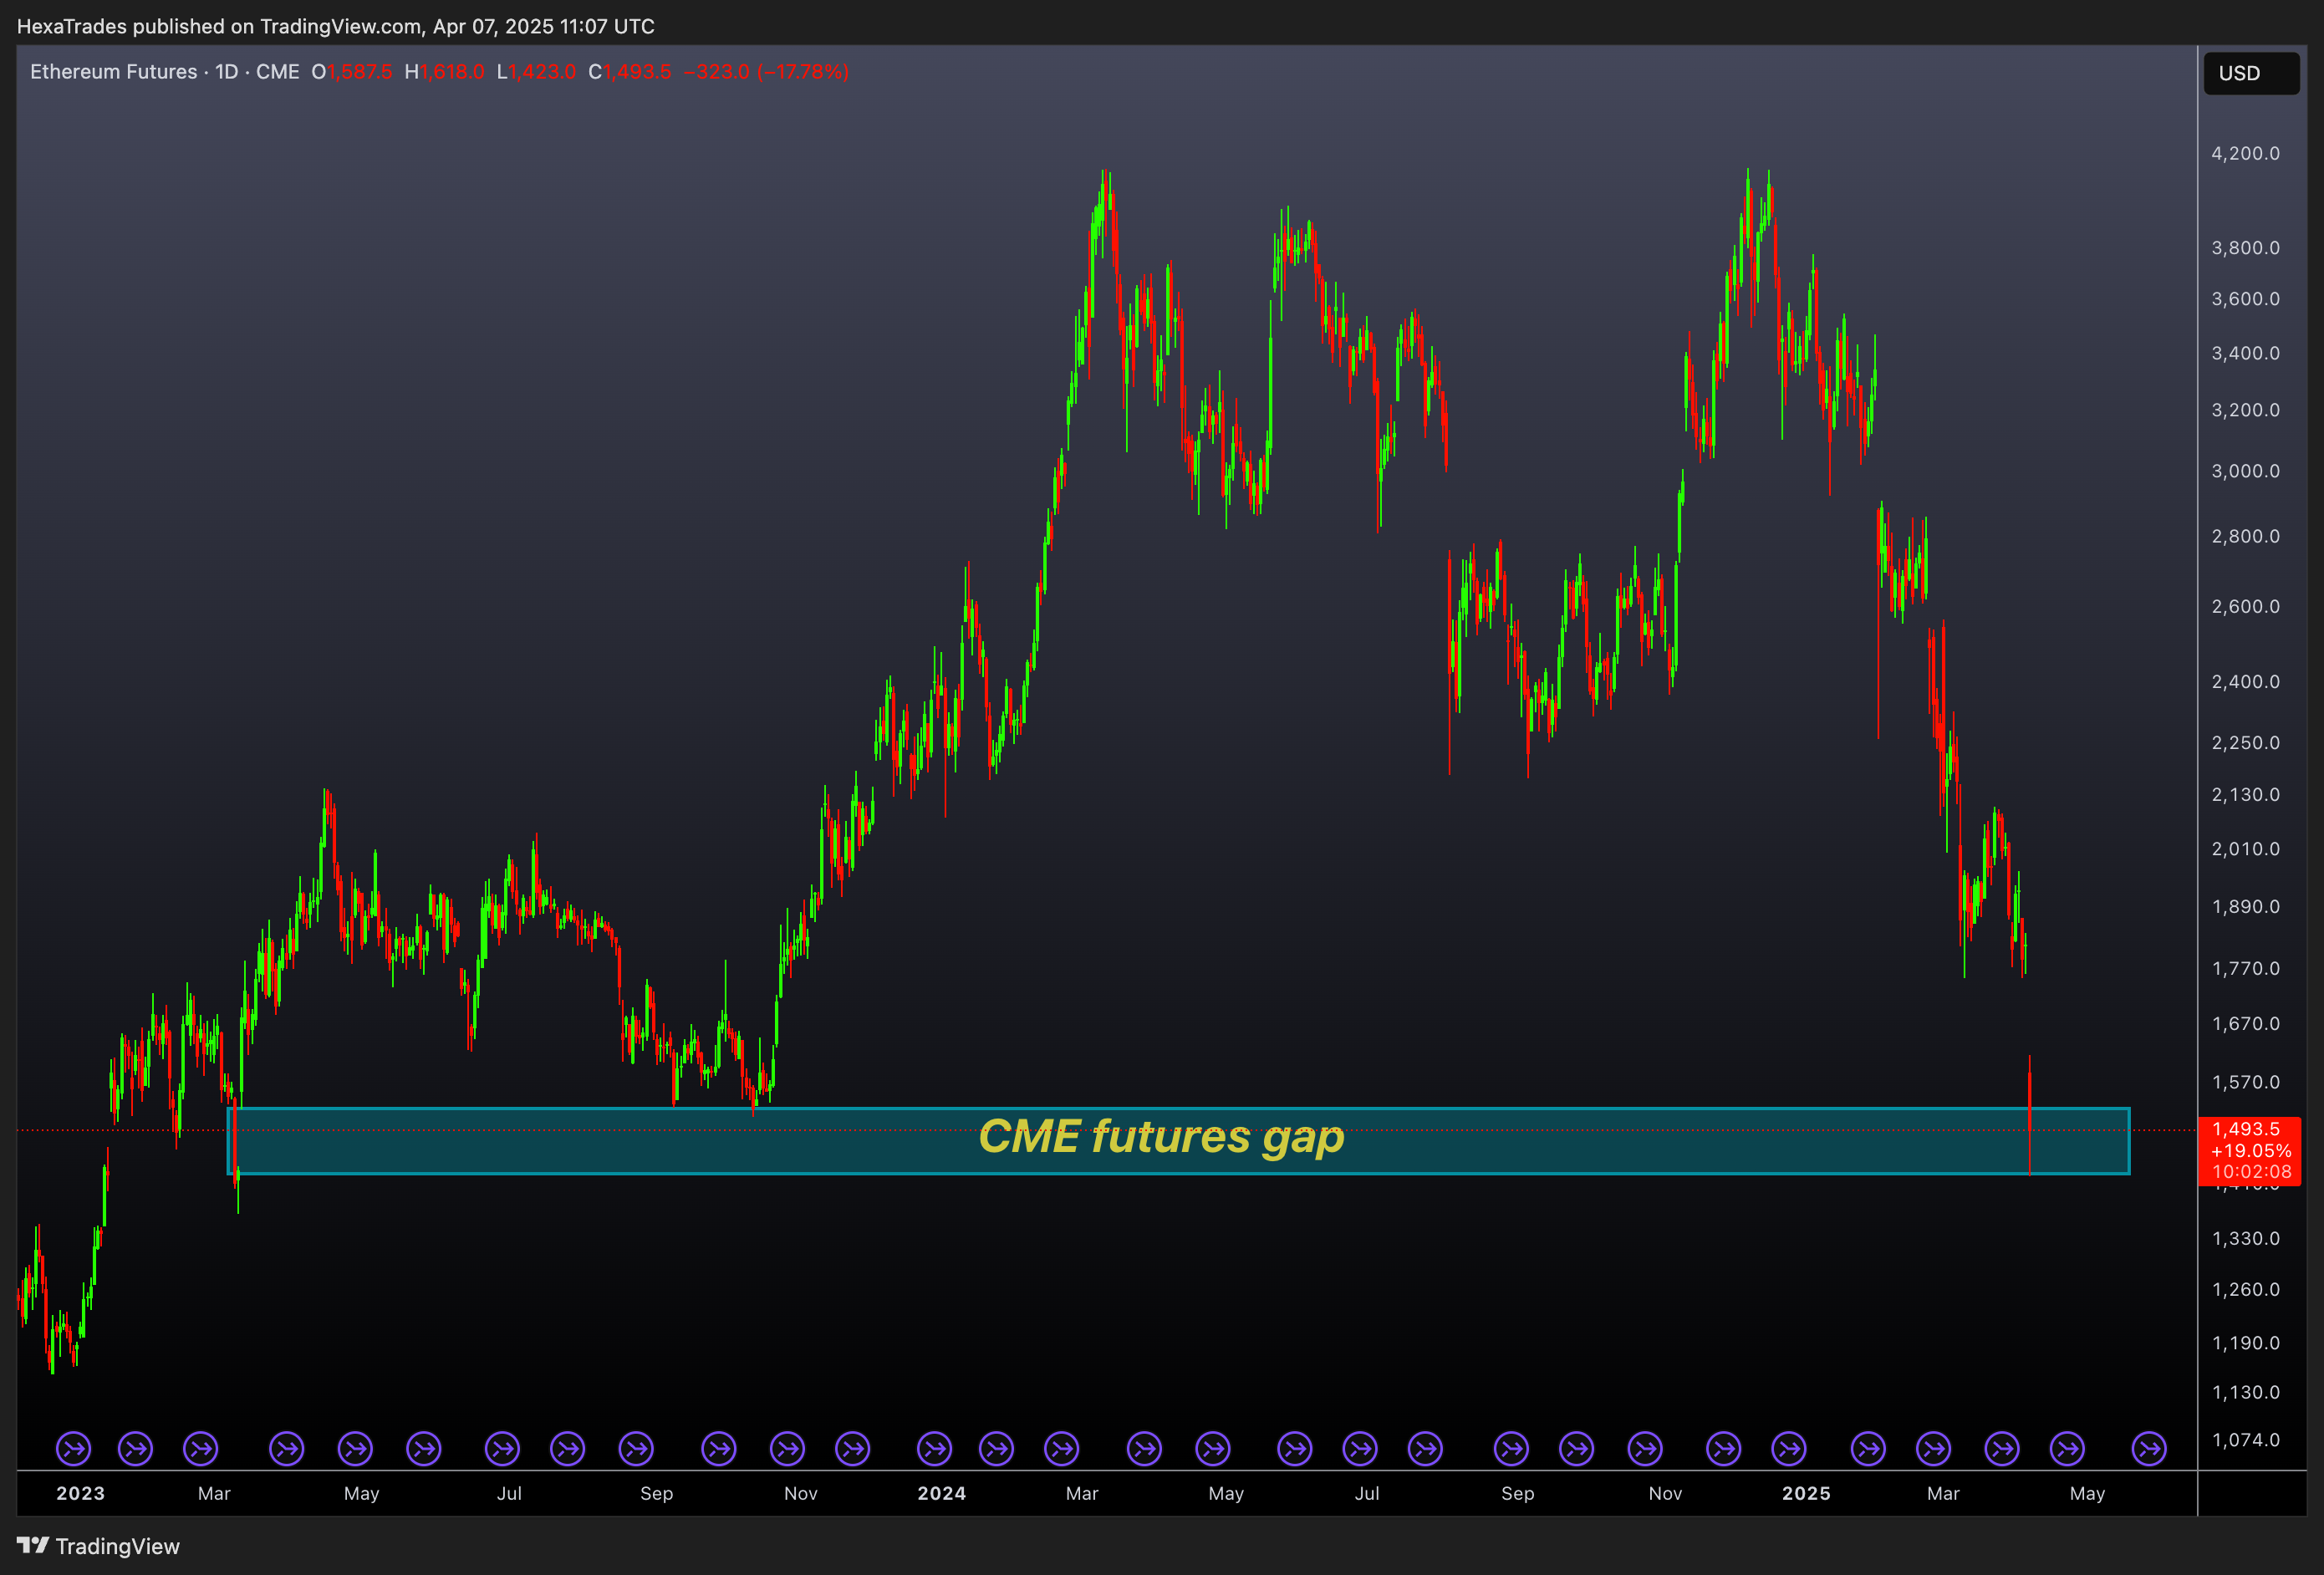The image size is (2324, 1575).
Task: Click marker midway between Mar and May 2023
Action: click(287, 1448)
